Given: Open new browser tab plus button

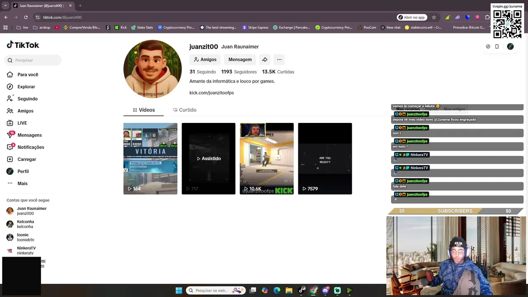Looking at the screenshot, I should click(80, 6).
